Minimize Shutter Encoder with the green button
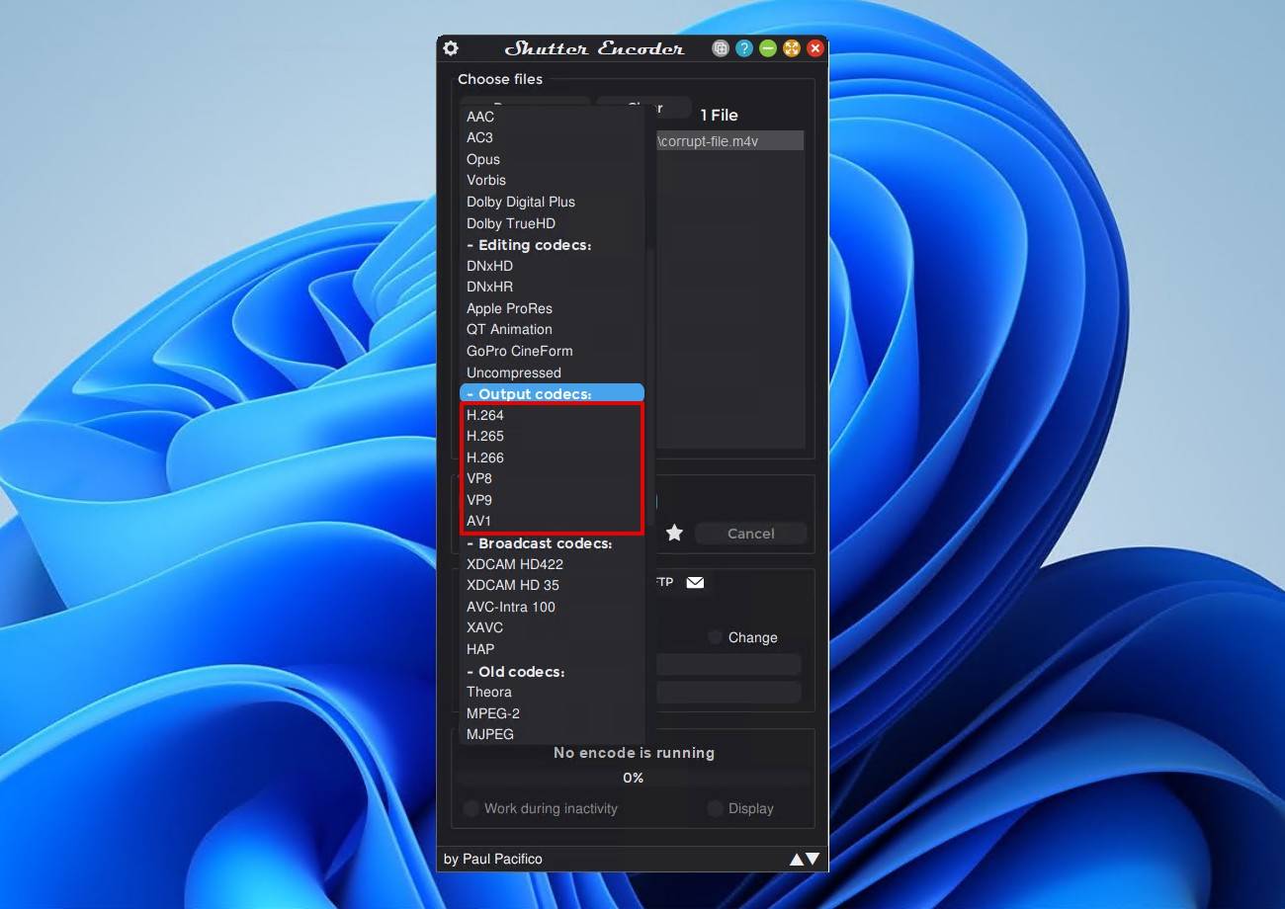The image size is (1285, 909). [x=768, y=48]
